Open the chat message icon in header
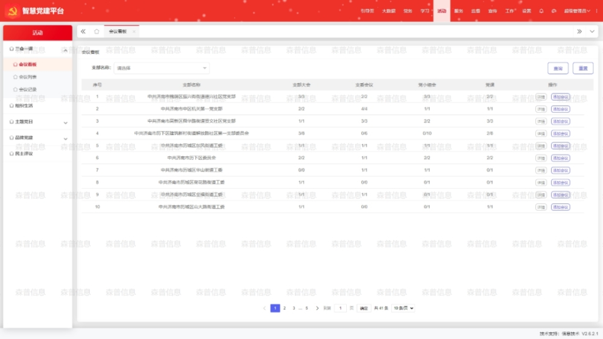This screenshot has height=339, width=603. (554, 11)
